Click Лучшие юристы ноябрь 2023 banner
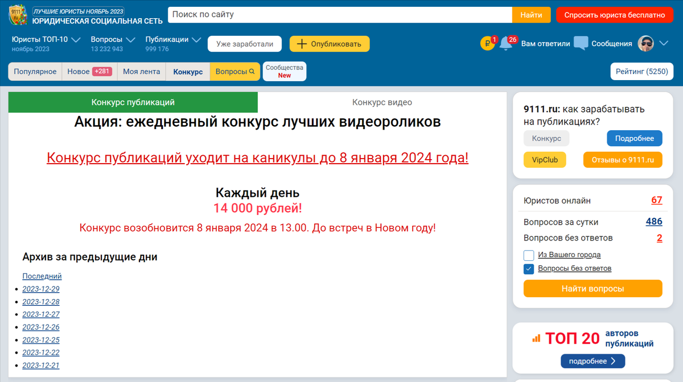Viewport: 683px width, 382px height. (79, 11)
